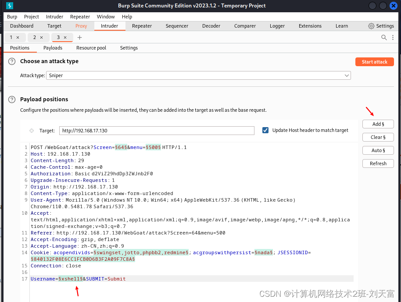Open the Repeater menu in menu bar

click(80, 17)
